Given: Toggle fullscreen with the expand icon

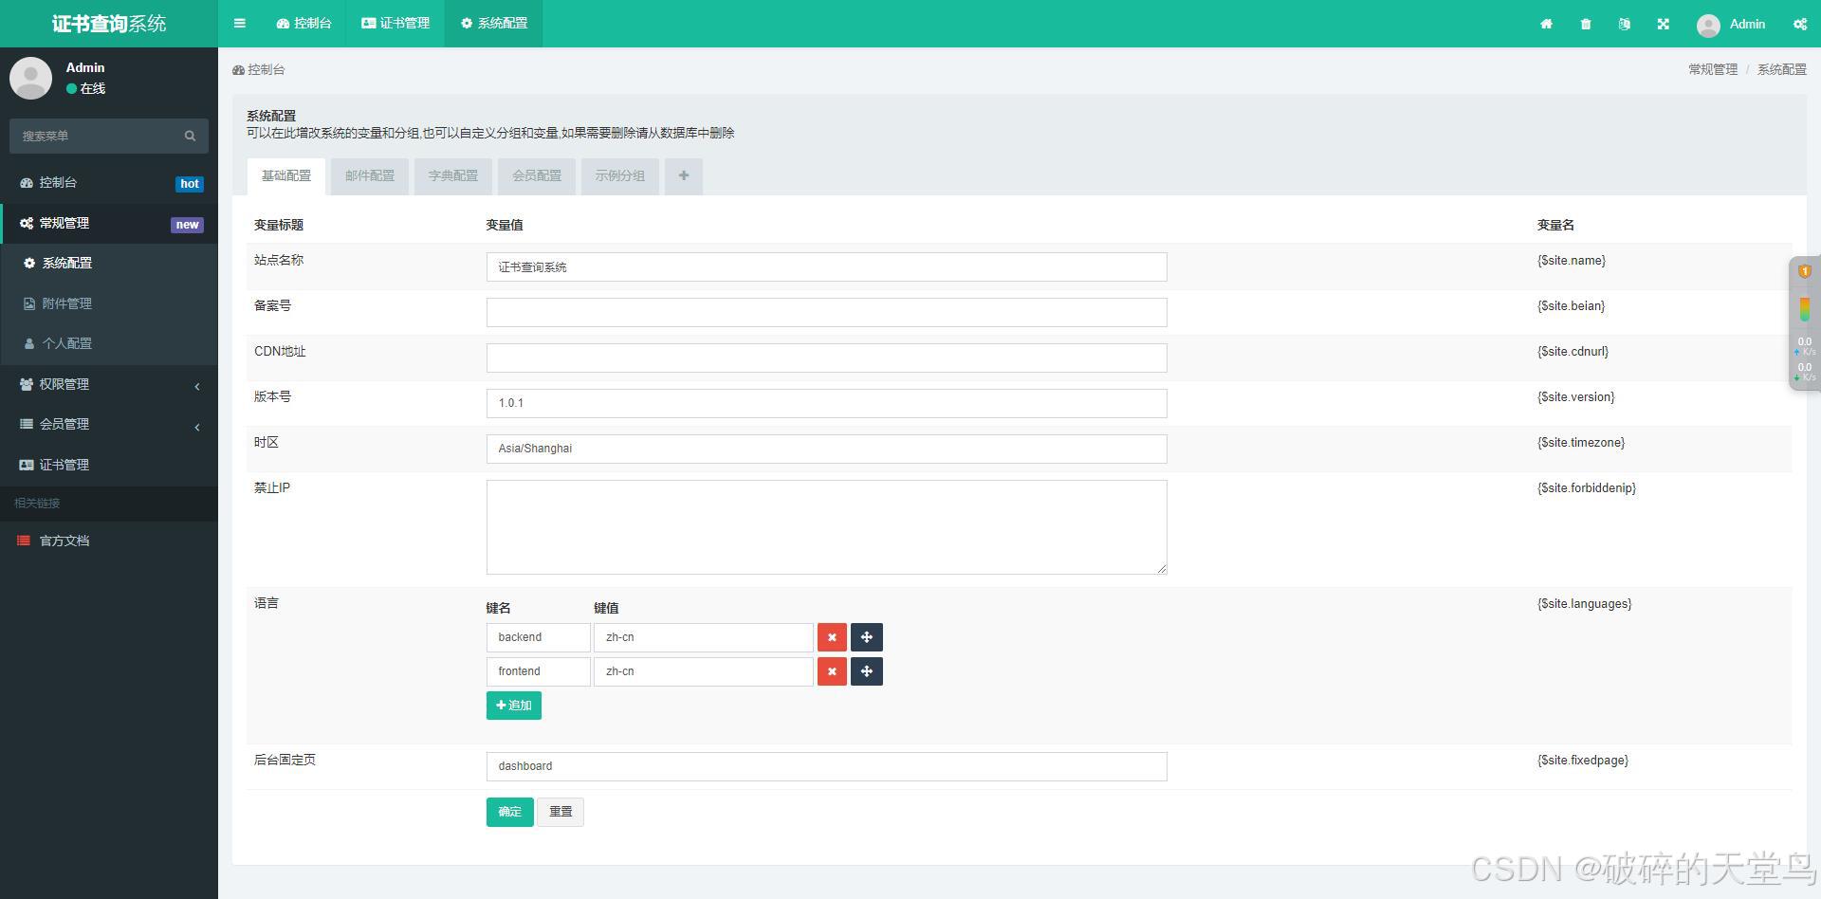Looking at the screenshot, I should tap(1663, 24).
